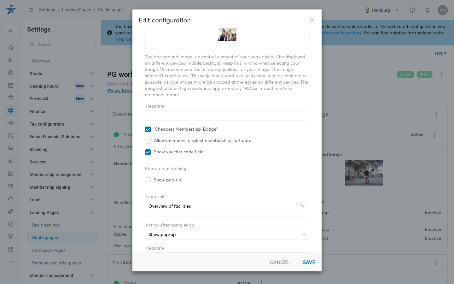
Task: Expand PerfectAI menu entry
Action: (62, 99)
